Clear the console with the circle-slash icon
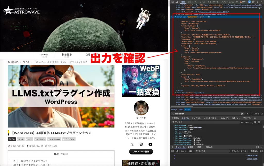The image size is (264, 166). tap(177, 151)
